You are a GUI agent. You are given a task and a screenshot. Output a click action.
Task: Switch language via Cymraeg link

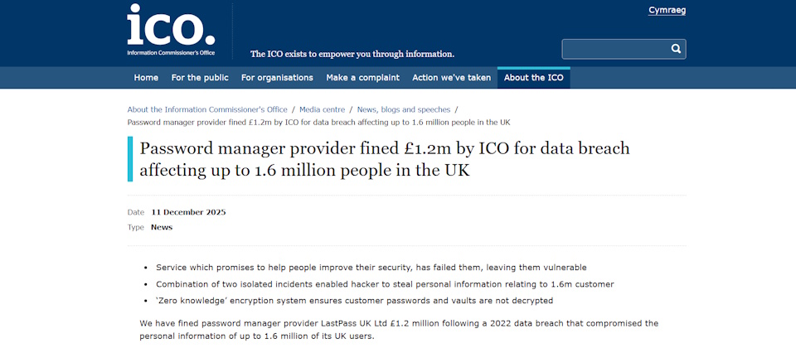click(667, 11)
